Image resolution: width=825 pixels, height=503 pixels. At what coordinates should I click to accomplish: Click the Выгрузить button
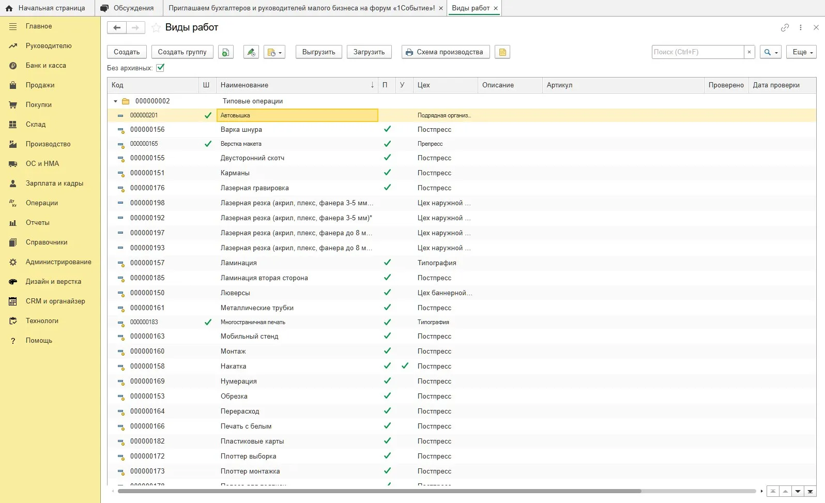tap(318, 52)
